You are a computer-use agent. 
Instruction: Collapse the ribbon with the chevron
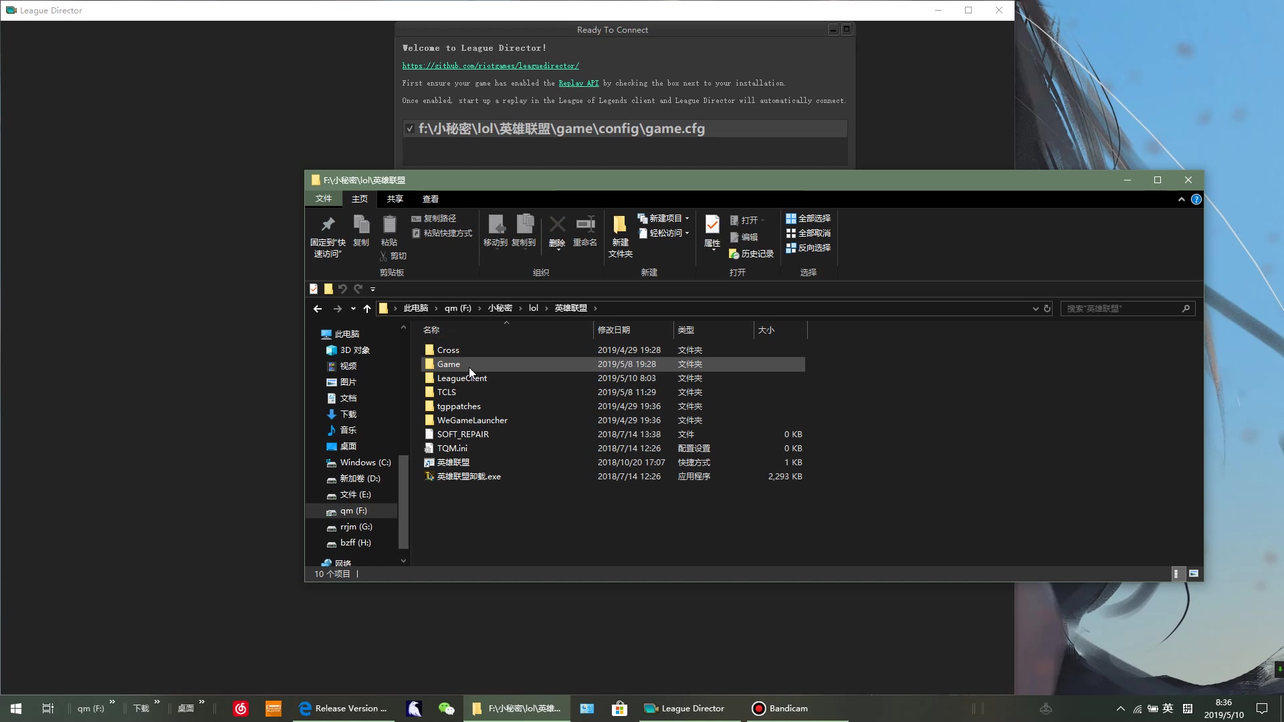click(1181, 199)
